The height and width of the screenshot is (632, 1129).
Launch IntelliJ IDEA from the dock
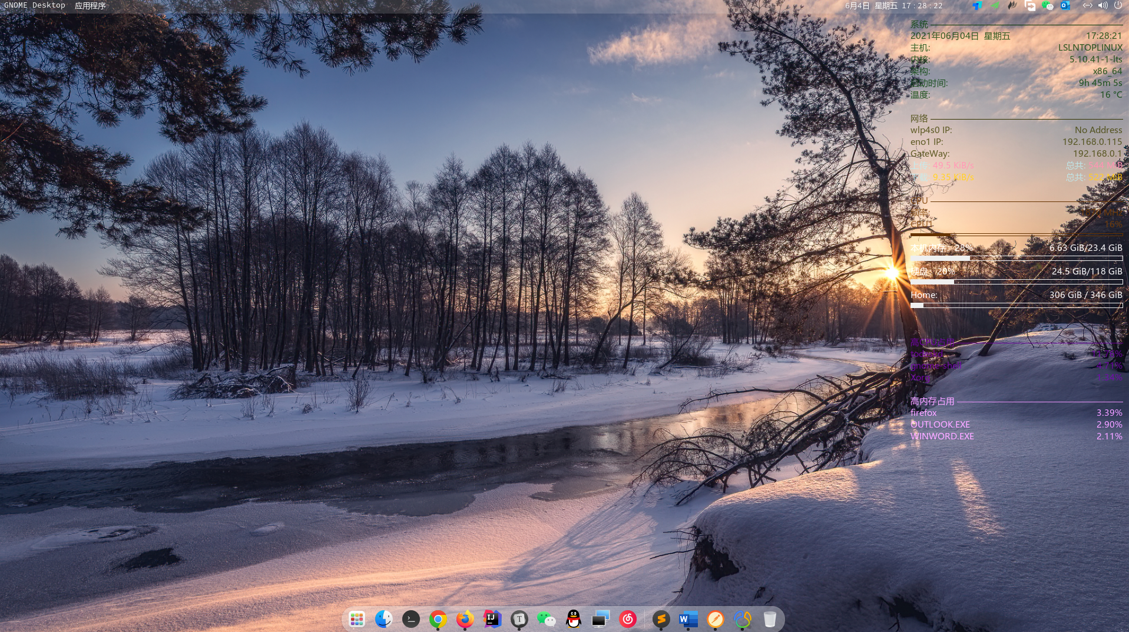point(492,619)
